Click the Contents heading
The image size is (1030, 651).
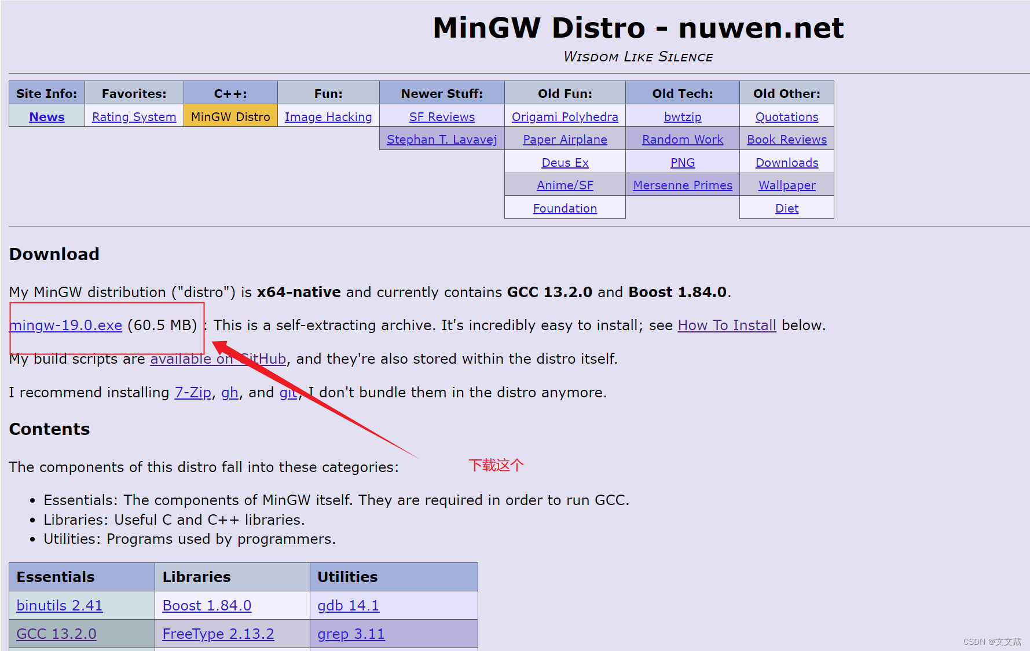(x=50, y=429)
